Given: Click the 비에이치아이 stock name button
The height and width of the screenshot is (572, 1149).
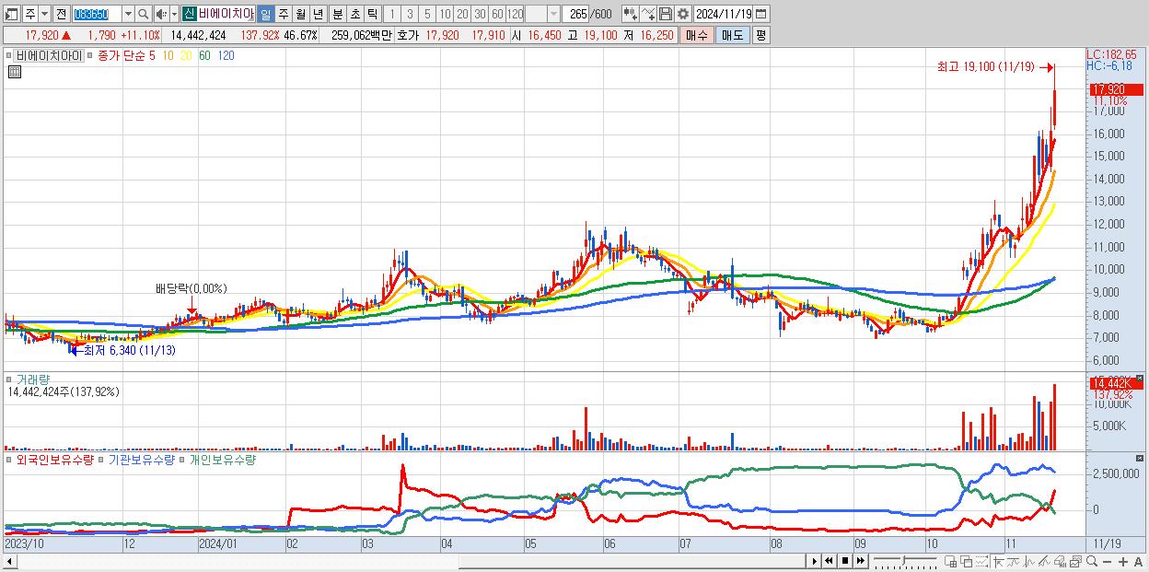Looking at the screenshot, I should click(x=226, y=14).
